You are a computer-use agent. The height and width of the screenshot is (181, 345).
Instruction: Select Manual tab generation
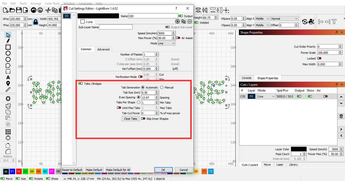point(162,87)
